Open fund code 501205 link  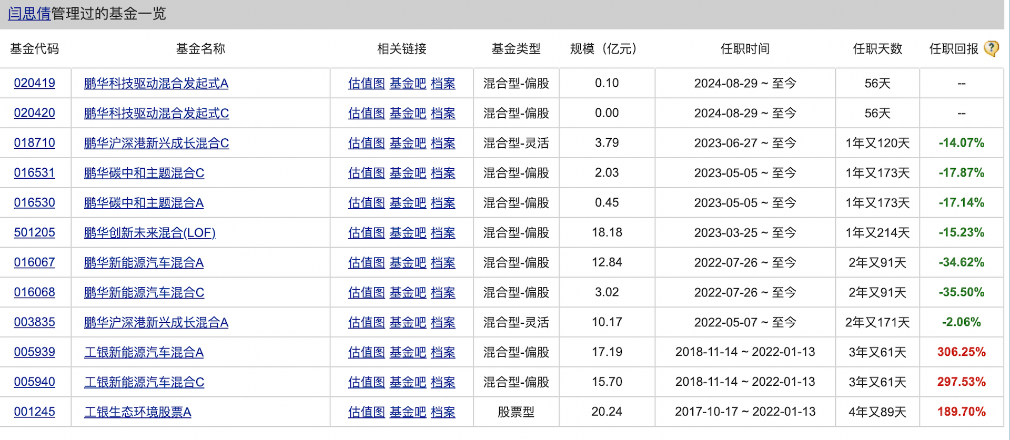pyautogui.click(x=34, y=232)
